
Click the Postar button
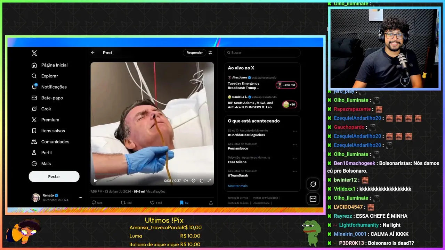pyautogui.click(x=54, y=176)
